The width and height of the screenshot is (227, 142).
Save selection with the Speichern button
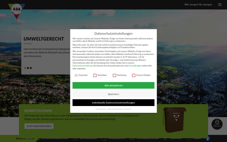point(113,94)
